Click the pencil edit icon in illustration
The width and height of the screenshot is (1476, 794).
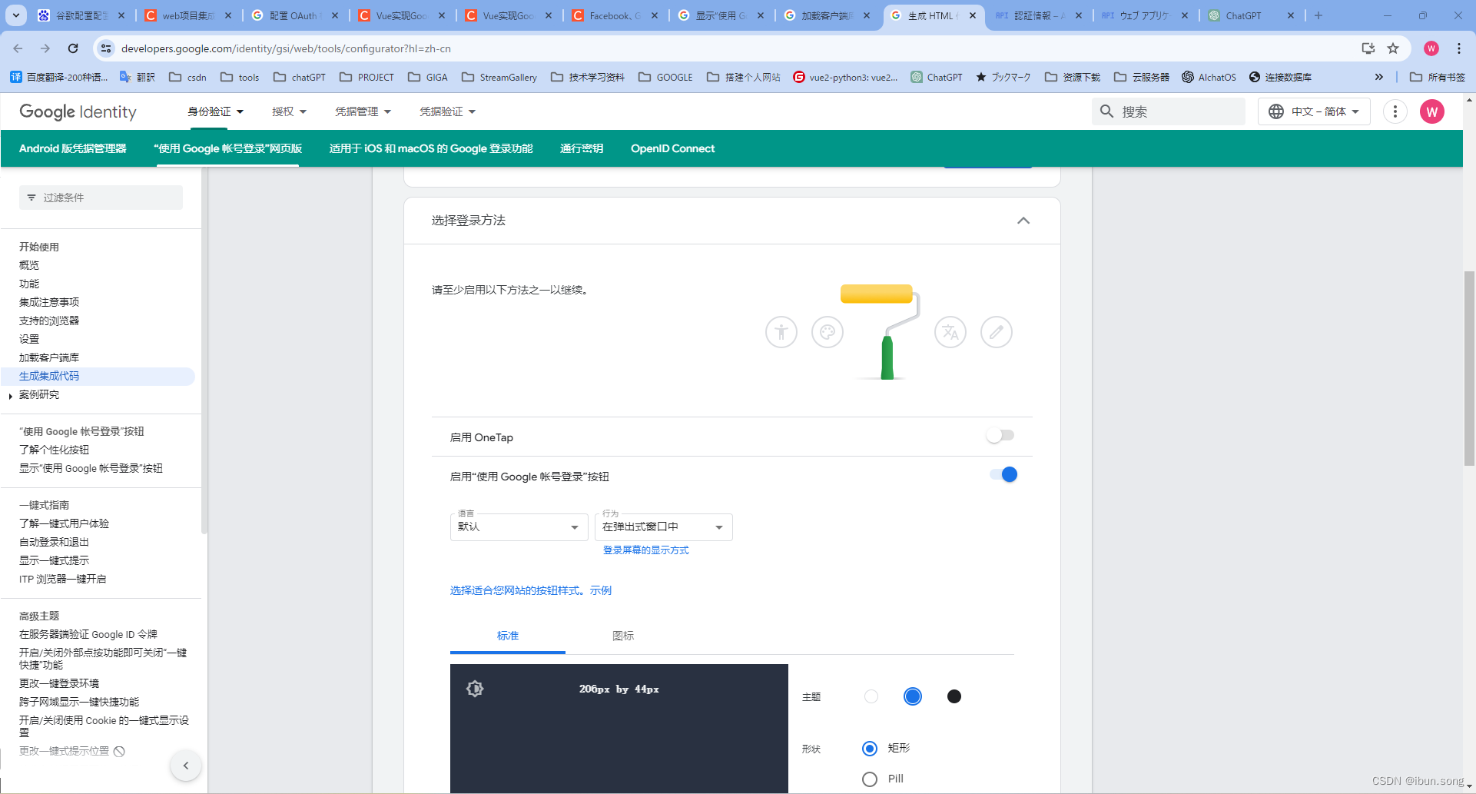coord(997,332)
